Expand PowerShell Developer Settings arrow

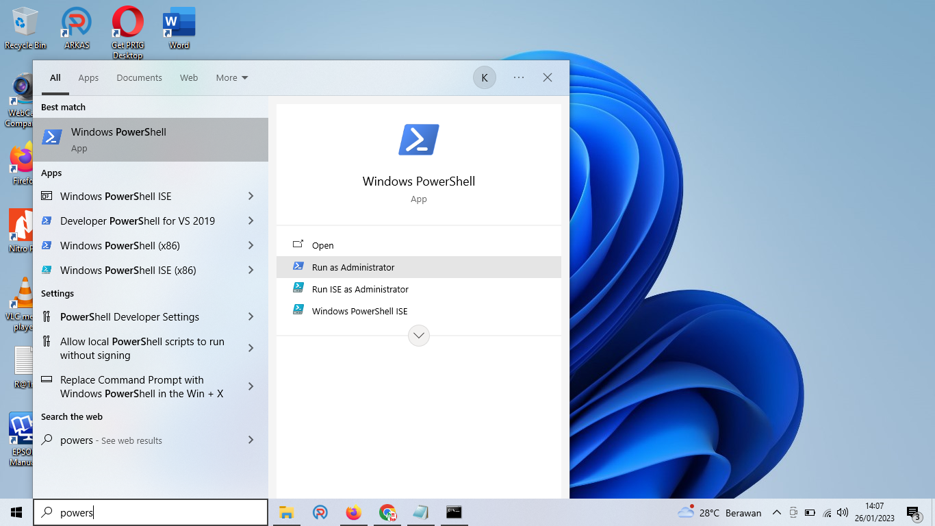251,316
